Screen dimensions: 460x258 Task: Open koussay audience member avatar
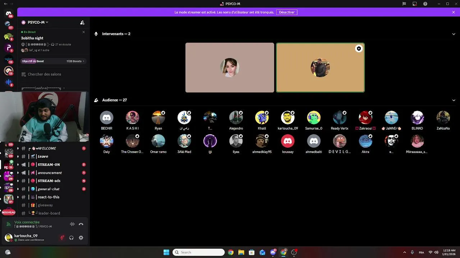click(287, 141)
